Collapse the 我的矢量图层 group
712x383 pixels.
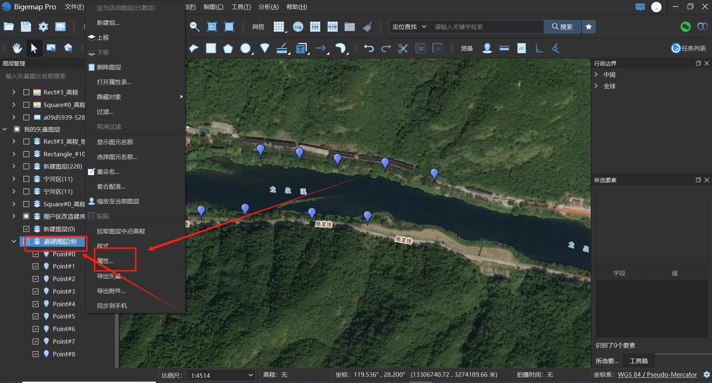point(5,129)
